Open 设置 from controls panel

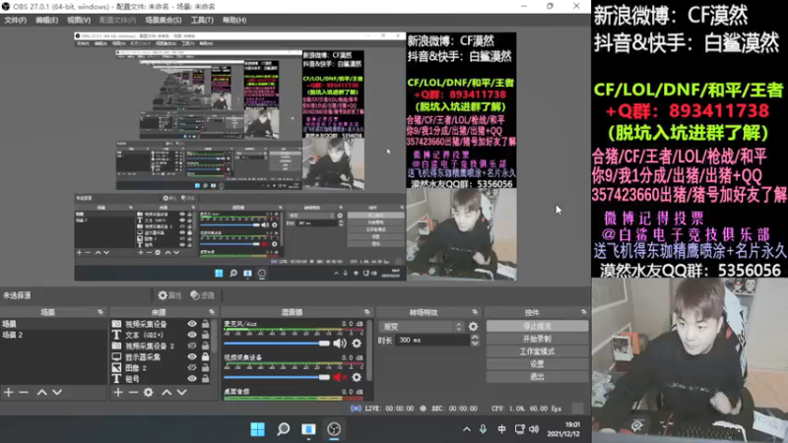pos(537,364)
